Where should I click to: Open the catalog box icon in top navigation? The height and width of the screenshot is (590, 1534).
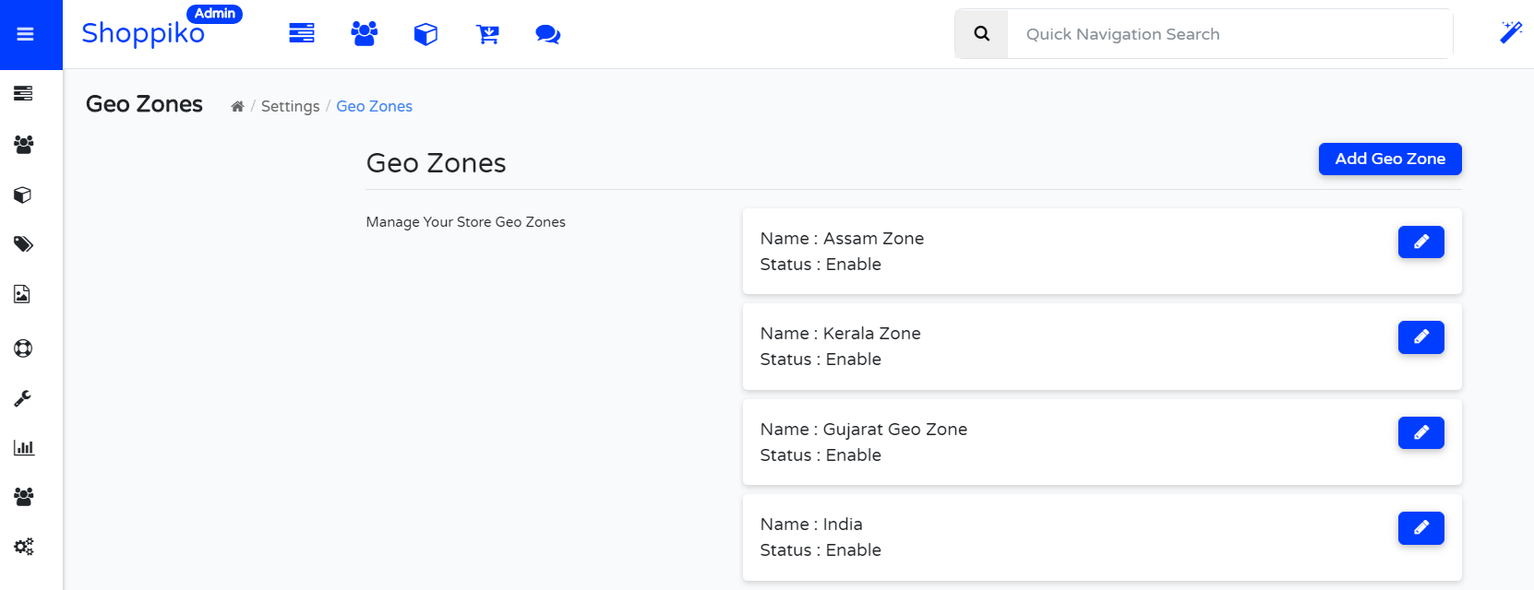(x=425, y=34)
